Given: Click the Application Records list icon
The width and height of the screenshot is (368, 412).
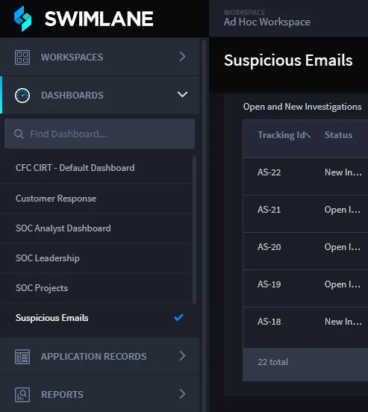Looking at the screenshot, I should point(22,357).
